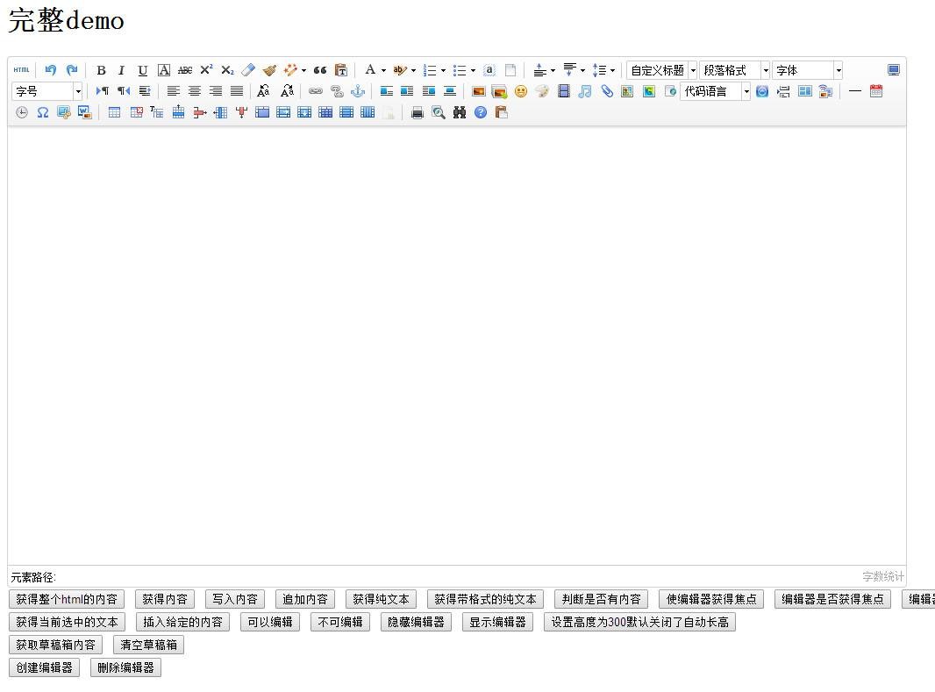935x692 pixels.
Task: Click the undo arrow icon
Action: coord(51,70)
